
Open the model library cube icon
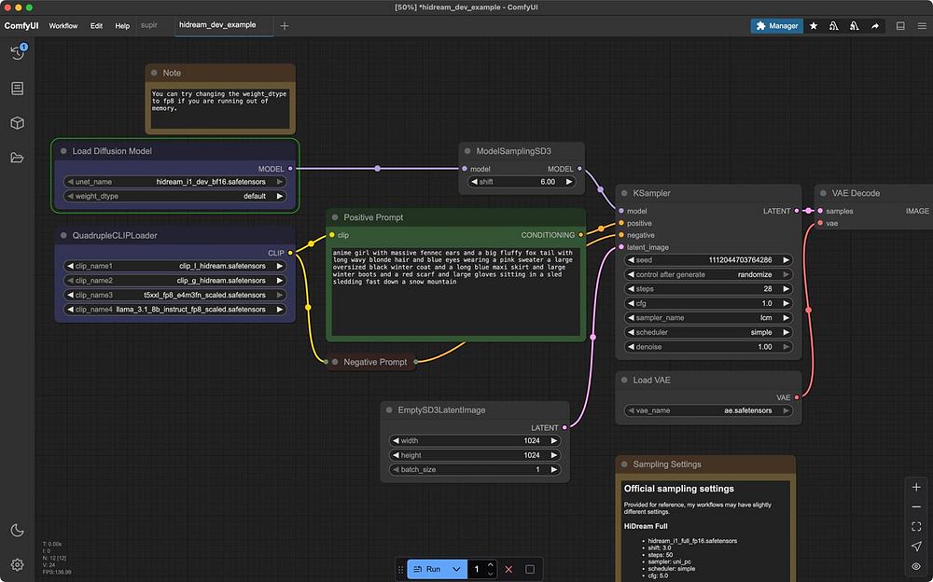point(17,123)
